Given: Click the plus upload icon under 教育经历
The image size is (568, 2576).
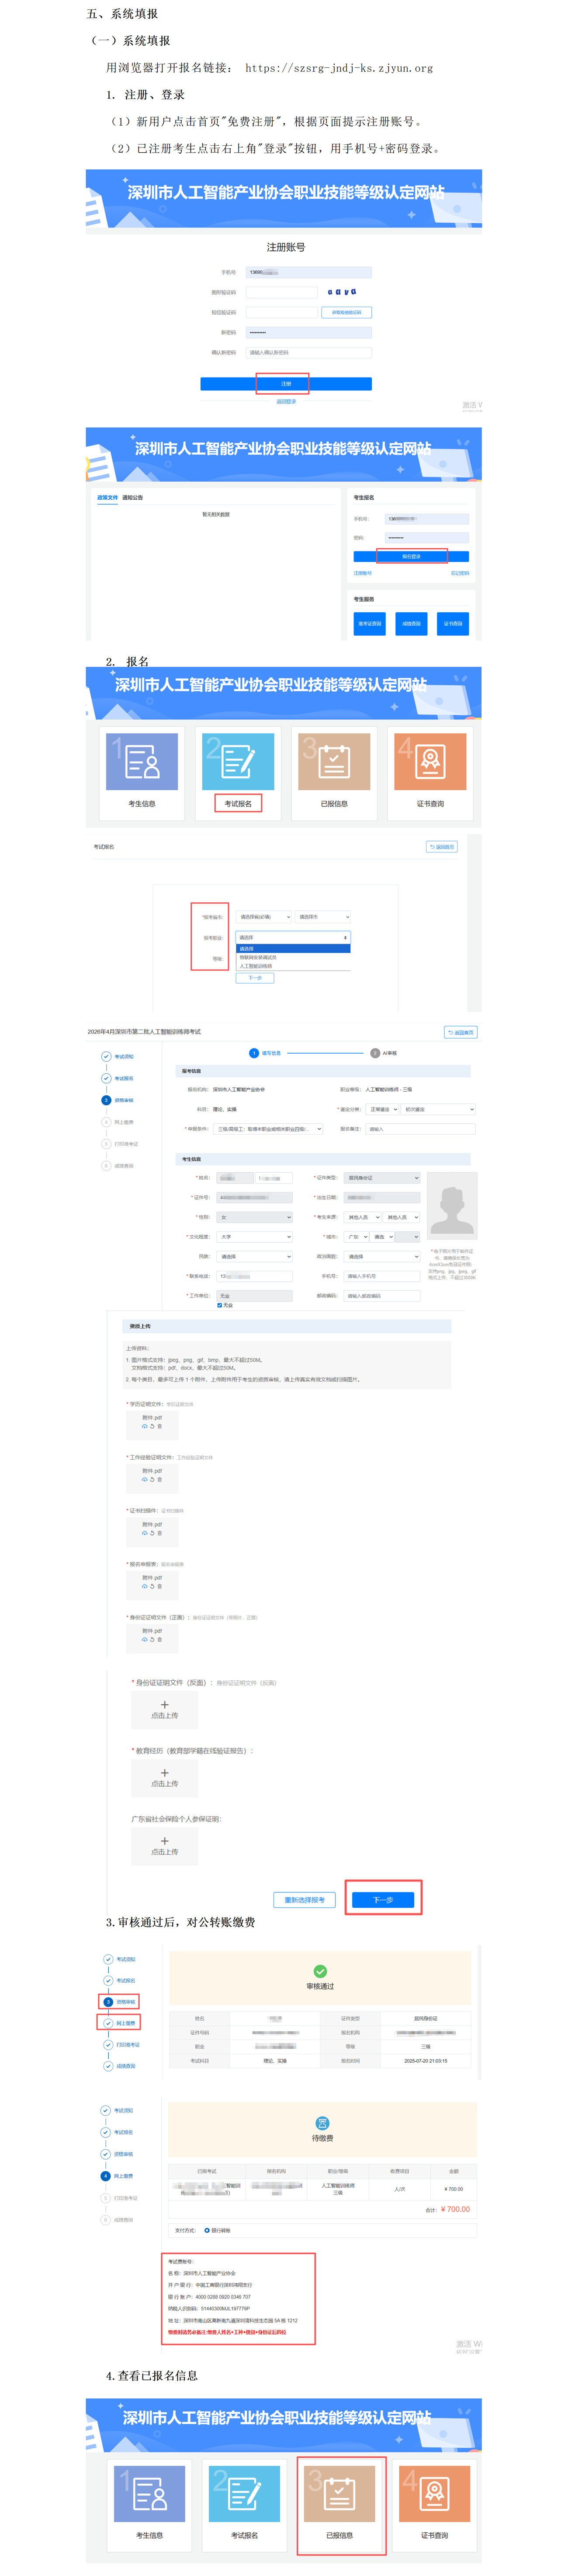Looking at the screenshot, I should (165, 1773).
